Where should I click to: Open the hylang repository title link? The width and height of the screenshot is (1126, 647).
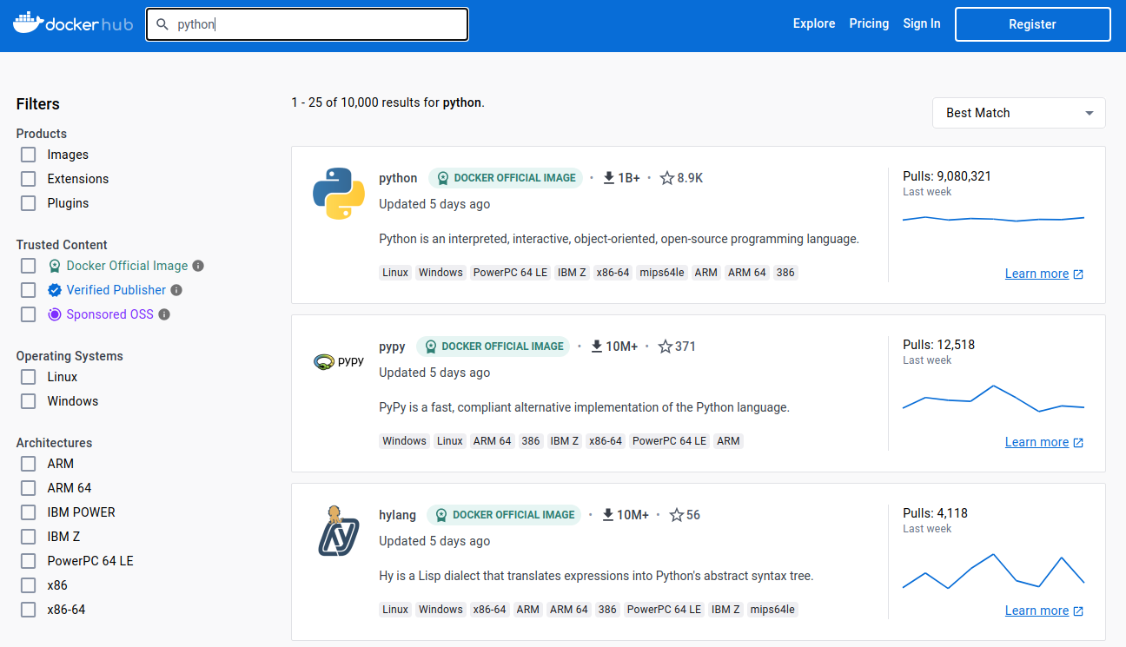coord(397,515)
